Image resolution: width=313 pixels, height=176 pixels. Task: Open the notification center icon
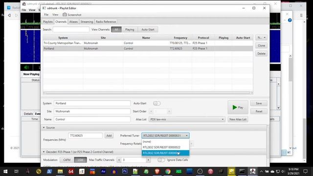(x=305, y=171)
